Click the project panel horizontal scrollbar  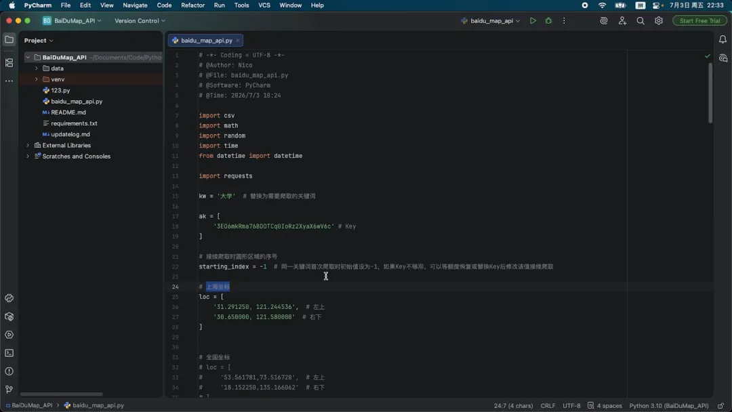[61, 394]
